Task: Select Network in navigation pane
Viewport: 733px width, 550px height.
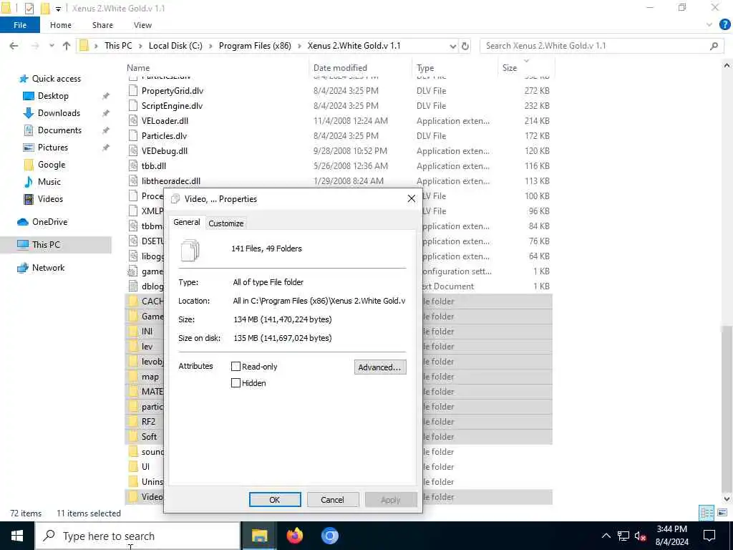Action: (48, 268)
